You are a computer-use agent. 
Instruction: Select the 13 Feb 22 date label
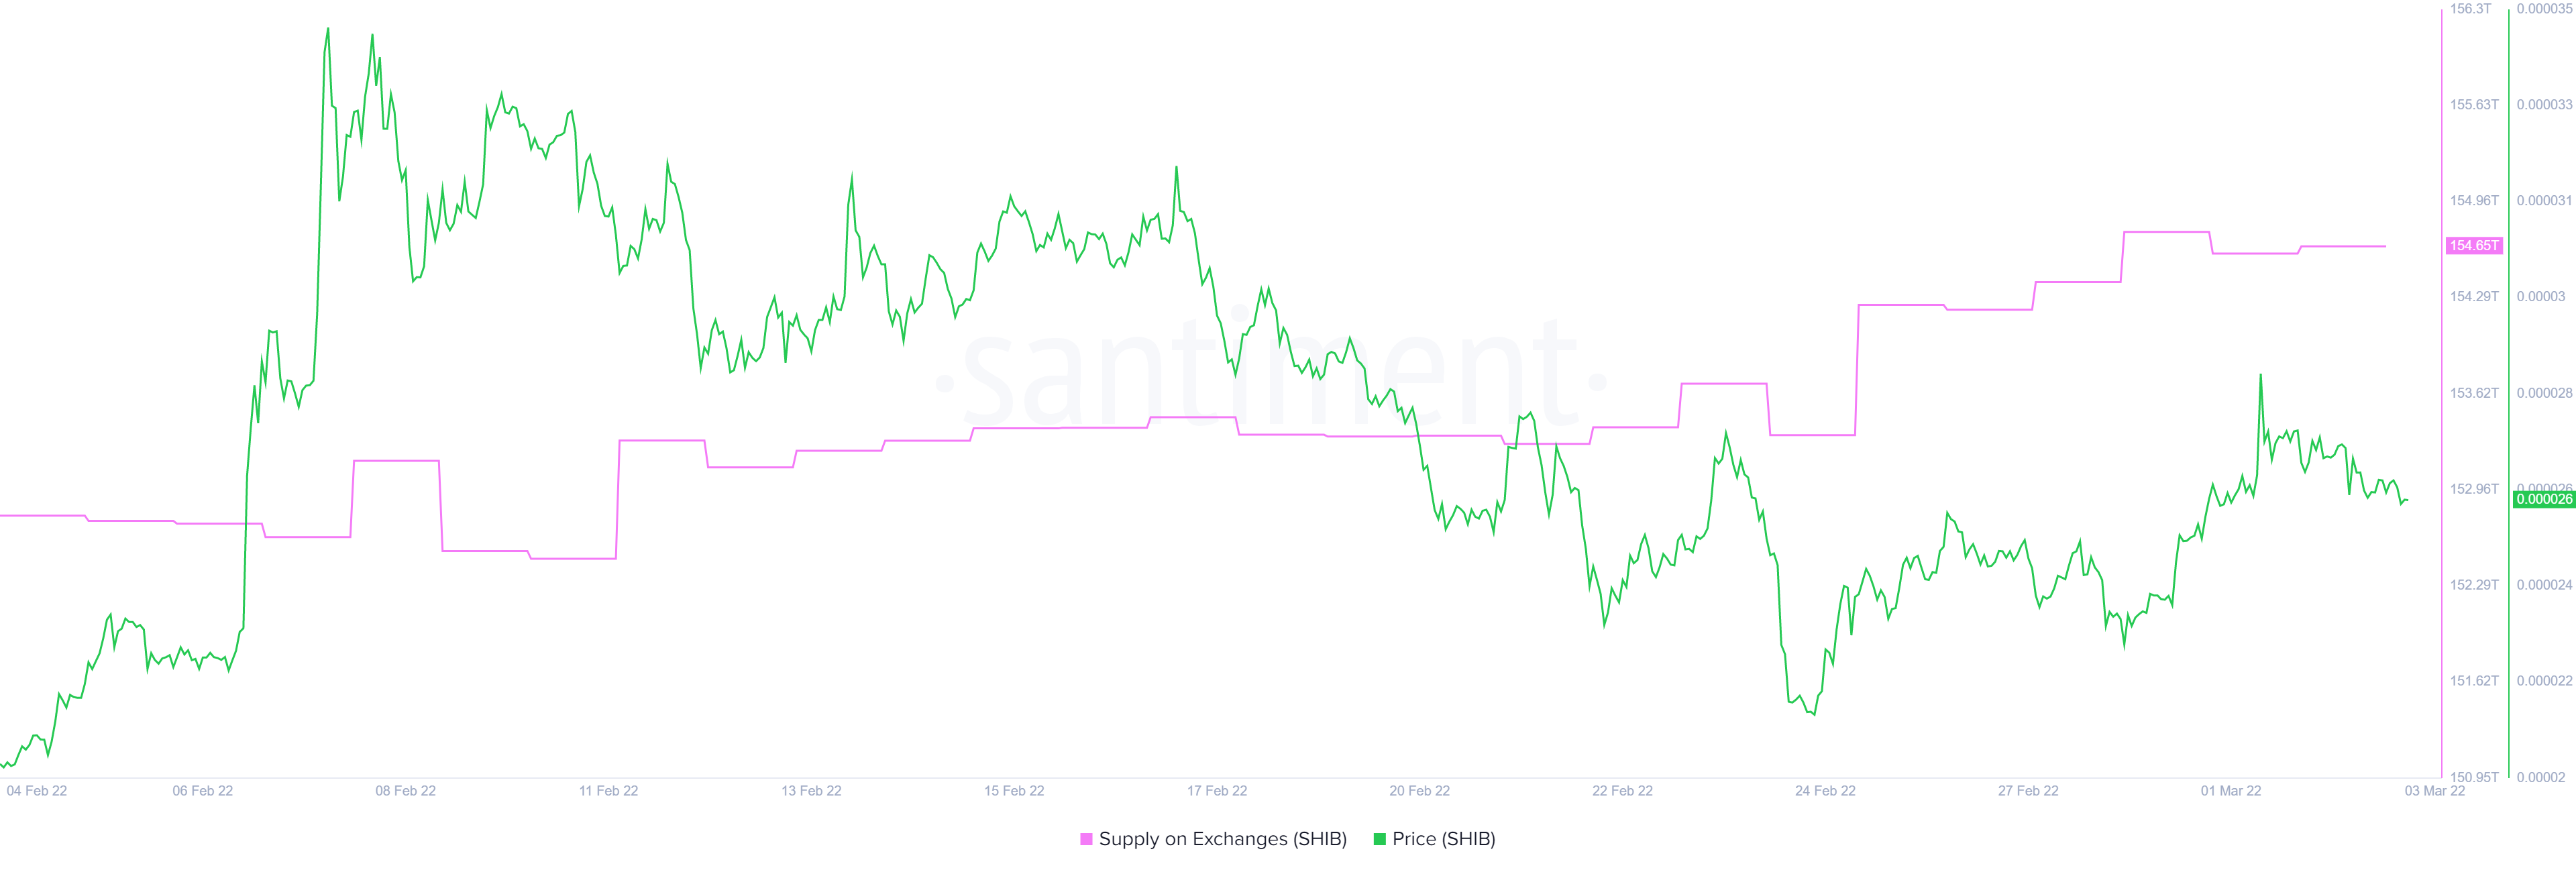pos(811,791)
